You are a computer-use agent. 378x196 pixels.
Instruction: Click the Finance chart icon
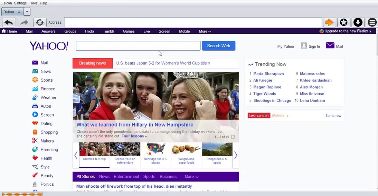point(35,89)
